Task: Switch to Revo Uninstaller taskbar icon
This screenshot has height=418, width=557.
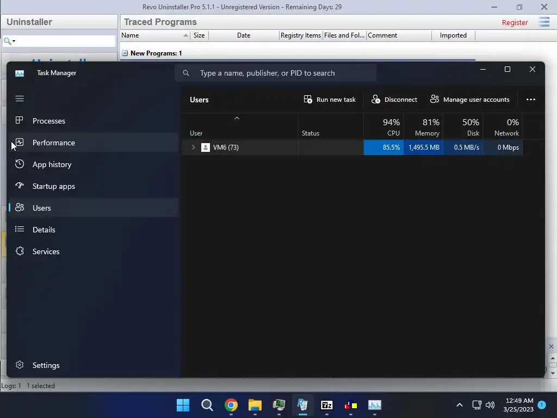Action: tap(302, 405)
